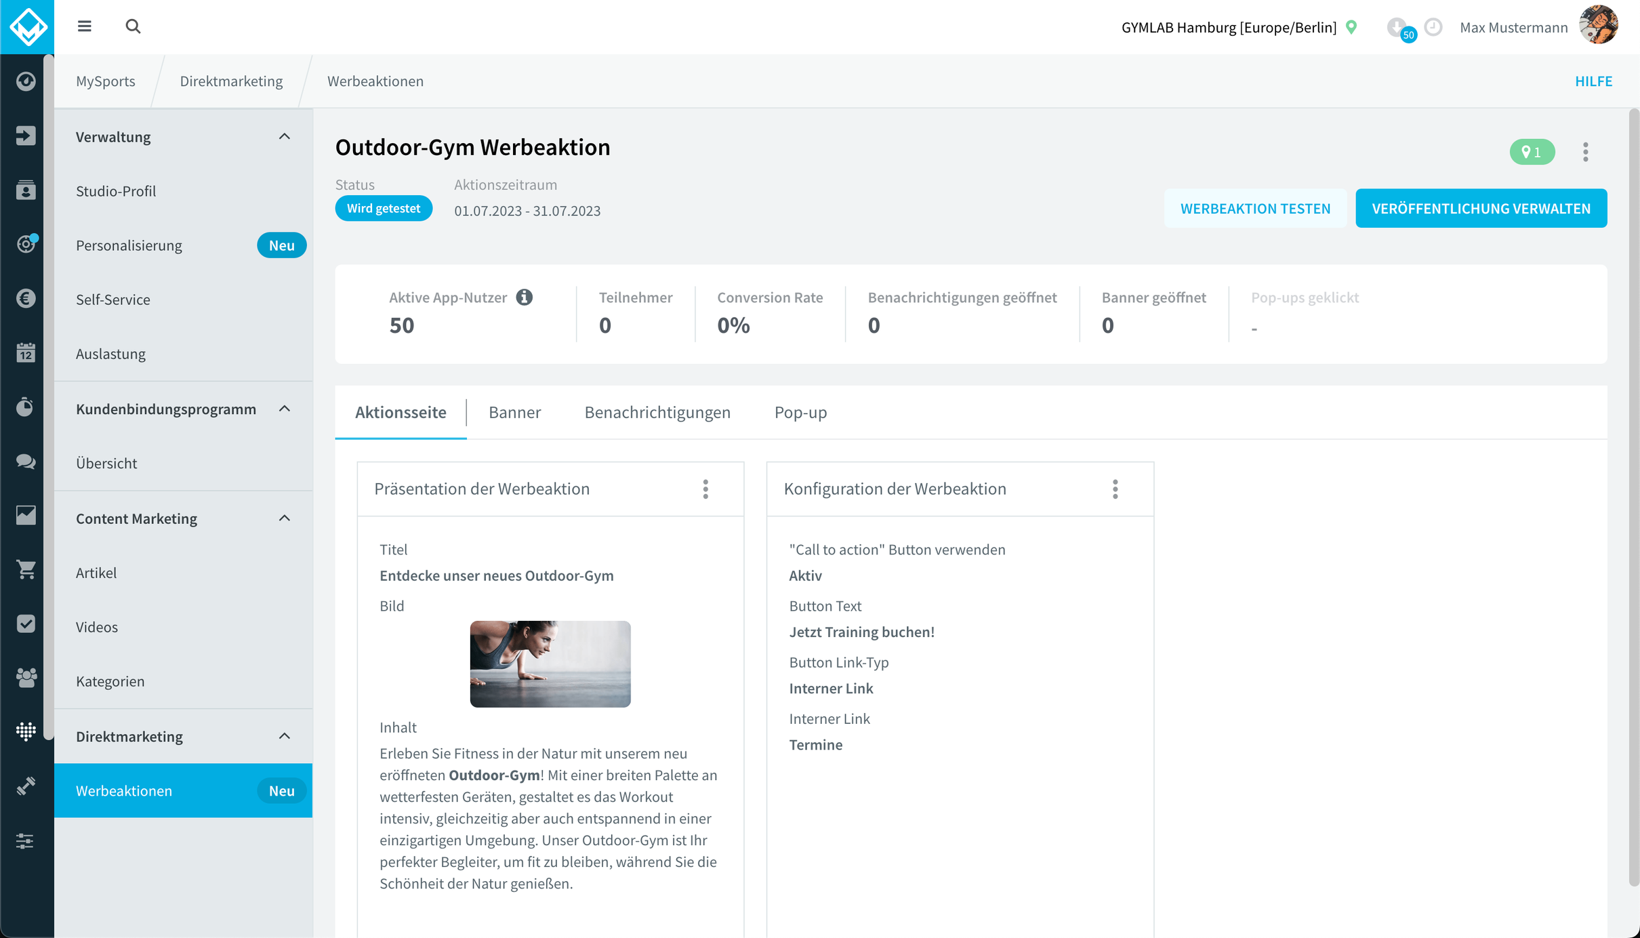This screenshot has height=938, width=1640.
Task: Open the three-dot menu of Präsentation der Werbeaktion
Action: click(x=705, y=489)
